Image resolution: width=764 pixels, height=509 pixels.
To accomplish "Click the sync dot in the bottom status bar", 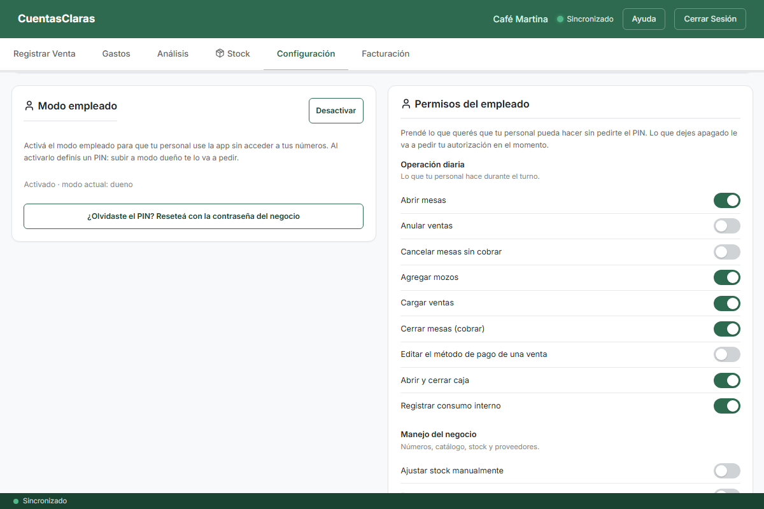I will [16, 501].
